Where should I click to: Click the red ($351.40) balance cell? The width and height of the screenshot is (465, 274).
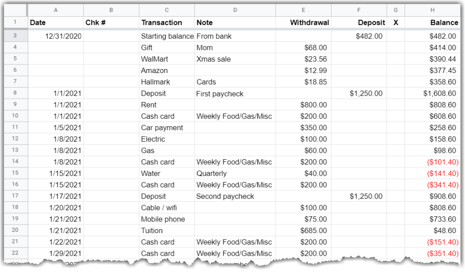(430, 253)
